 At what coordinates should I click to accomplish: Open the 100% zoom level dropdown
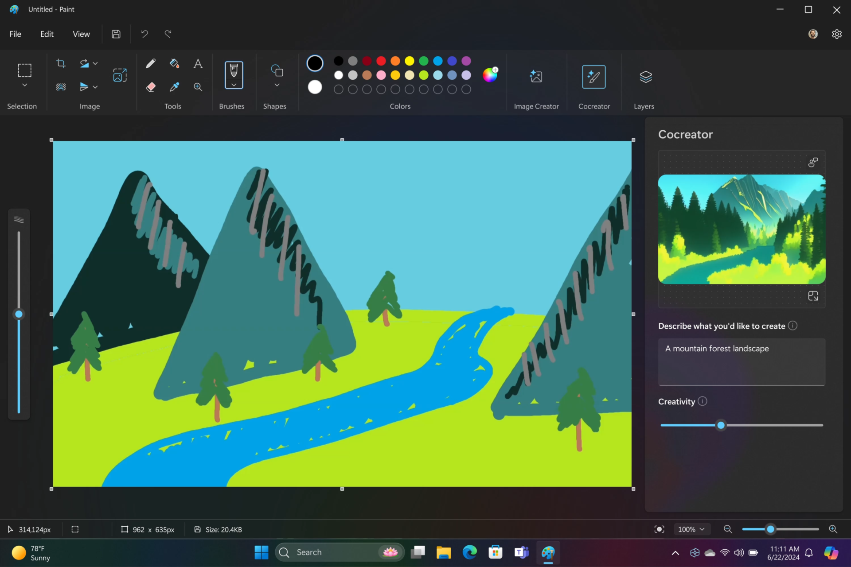pos(691,529)
